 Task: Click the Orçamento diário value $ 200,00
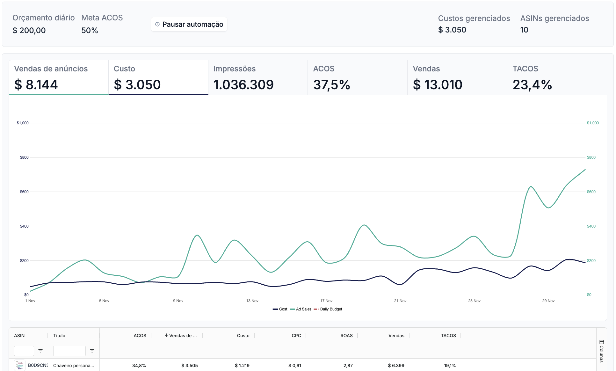(29, 30)
